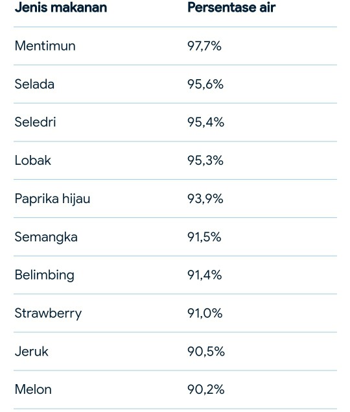Image resolution: width=350 pixels, height=412 pixels.
Task: Select the Paprika hijau label
Action: pos(52,199)
